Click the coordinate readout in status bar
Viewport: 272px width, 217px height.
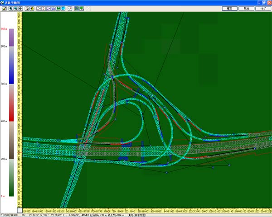[10, 215]
